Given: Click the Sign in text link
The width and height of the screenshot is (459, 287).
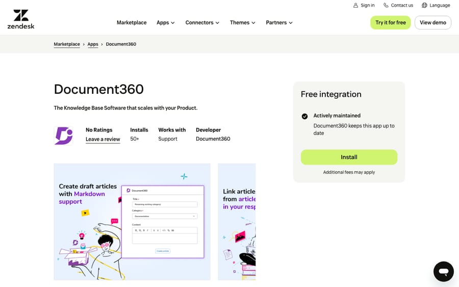Looking at the screenshot, I should [368, 5].
